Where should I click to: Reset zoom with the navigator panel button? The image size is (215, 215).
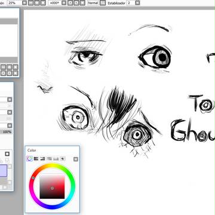click(16, 67)
